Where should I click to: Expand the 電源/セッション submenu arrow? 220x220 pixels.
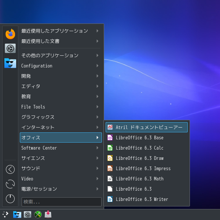(98, 189)
